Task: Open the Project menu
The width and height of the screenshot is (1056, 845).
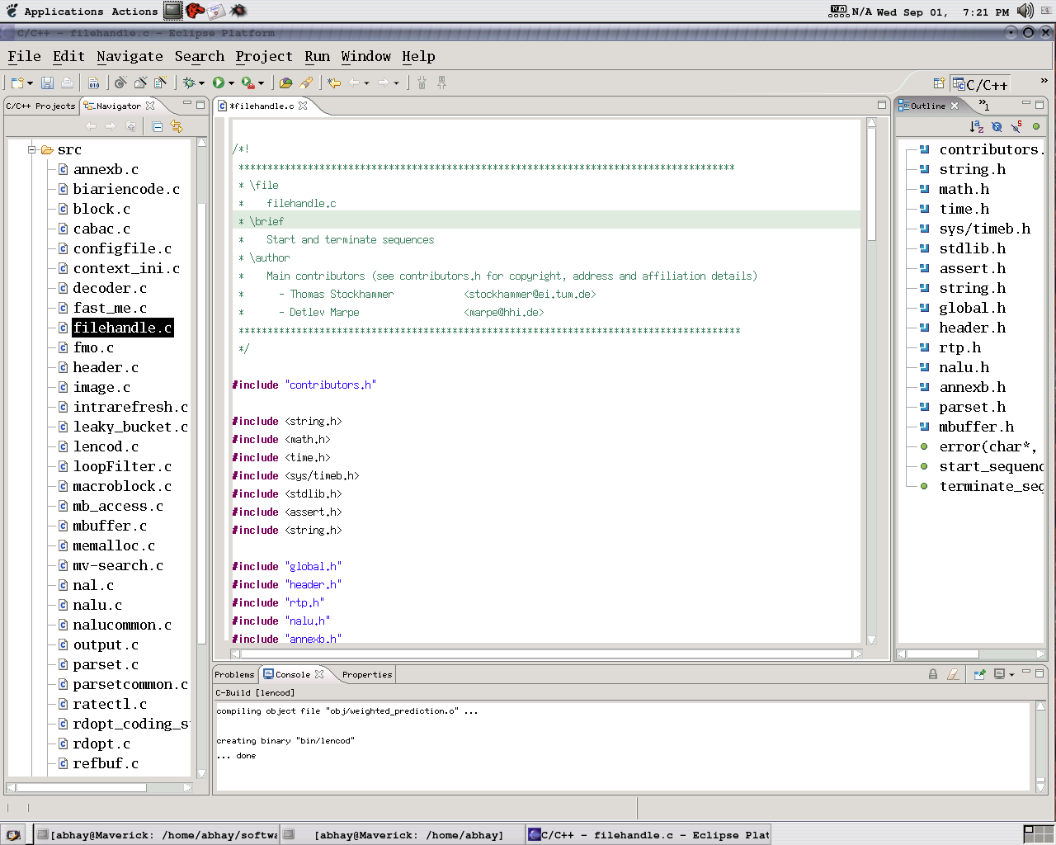Action: (264, 56)
